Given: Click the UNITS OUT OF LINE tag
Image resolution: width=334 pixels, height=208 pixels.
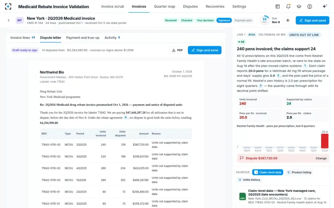Looking at the screenshot, I should [304, 35].
